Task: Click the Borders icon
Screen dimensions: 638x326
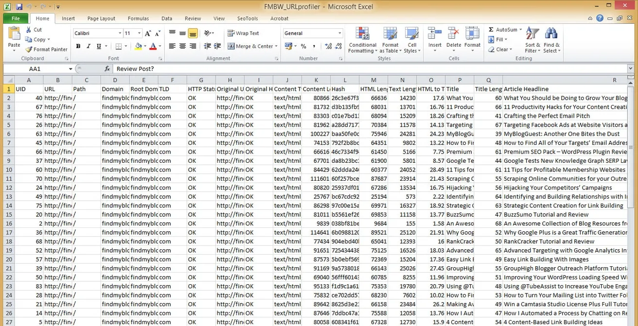Action: (x=118, y=46)
